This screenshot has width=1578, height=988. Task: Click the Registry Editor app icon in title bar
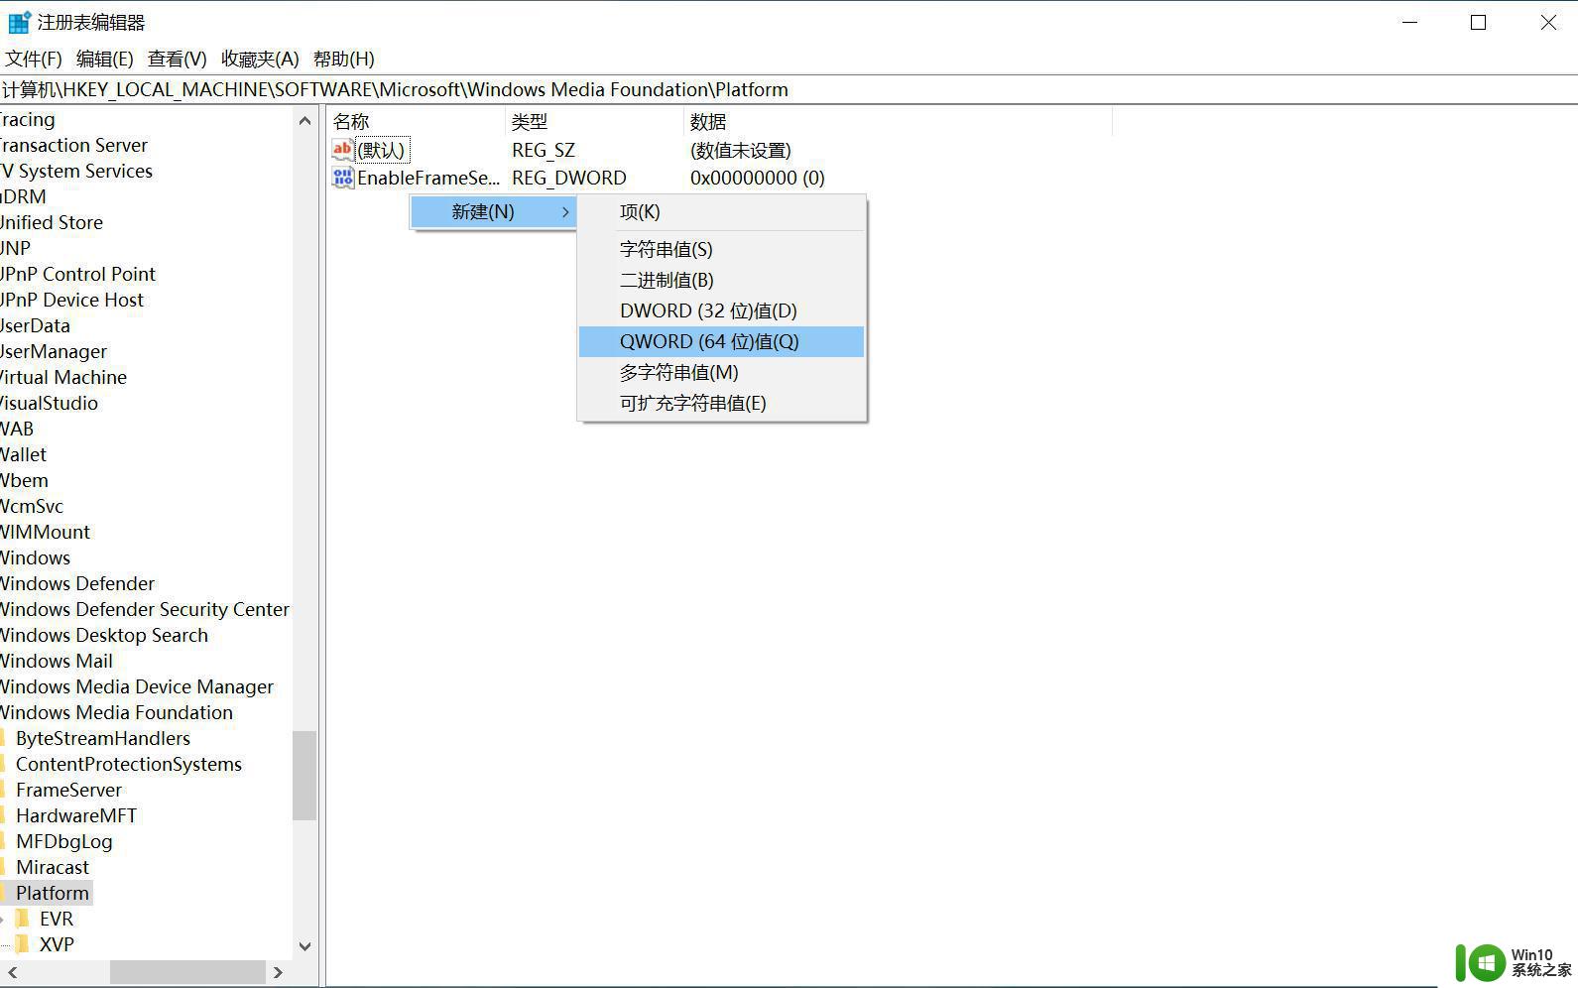[x=19, y=22]
